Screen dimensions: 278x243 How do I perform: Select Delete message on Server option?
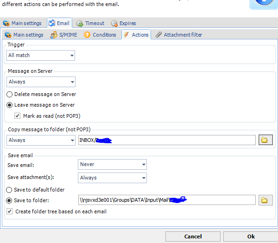[x=10, y=94]
